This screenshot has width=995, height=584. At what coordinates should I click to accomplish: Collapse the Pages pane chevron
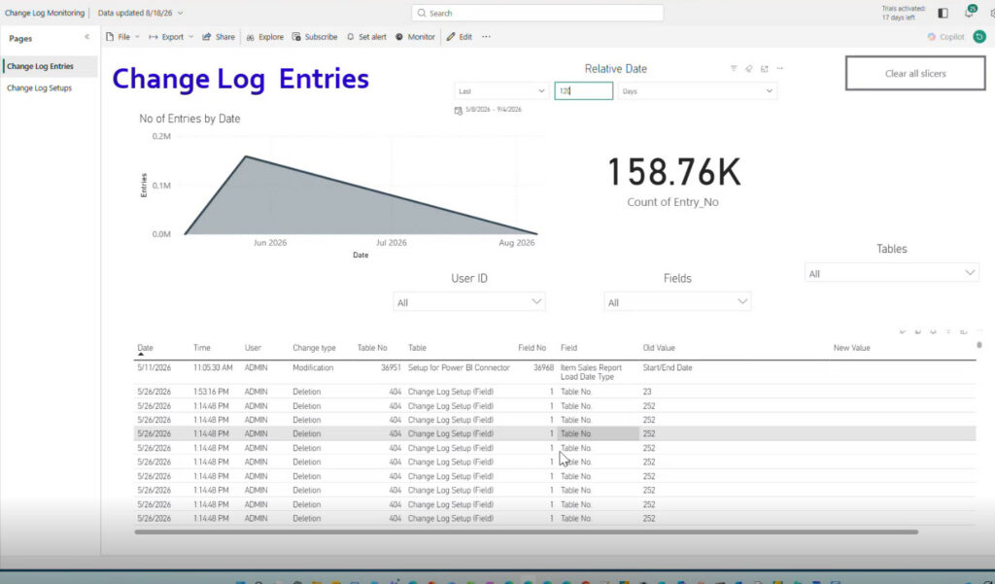86,37
